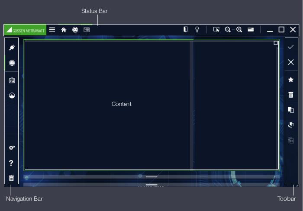Viewport: 303px width, 211px height.
Task: Click the copy icon in the toolbar
Action: click(290, 110)
